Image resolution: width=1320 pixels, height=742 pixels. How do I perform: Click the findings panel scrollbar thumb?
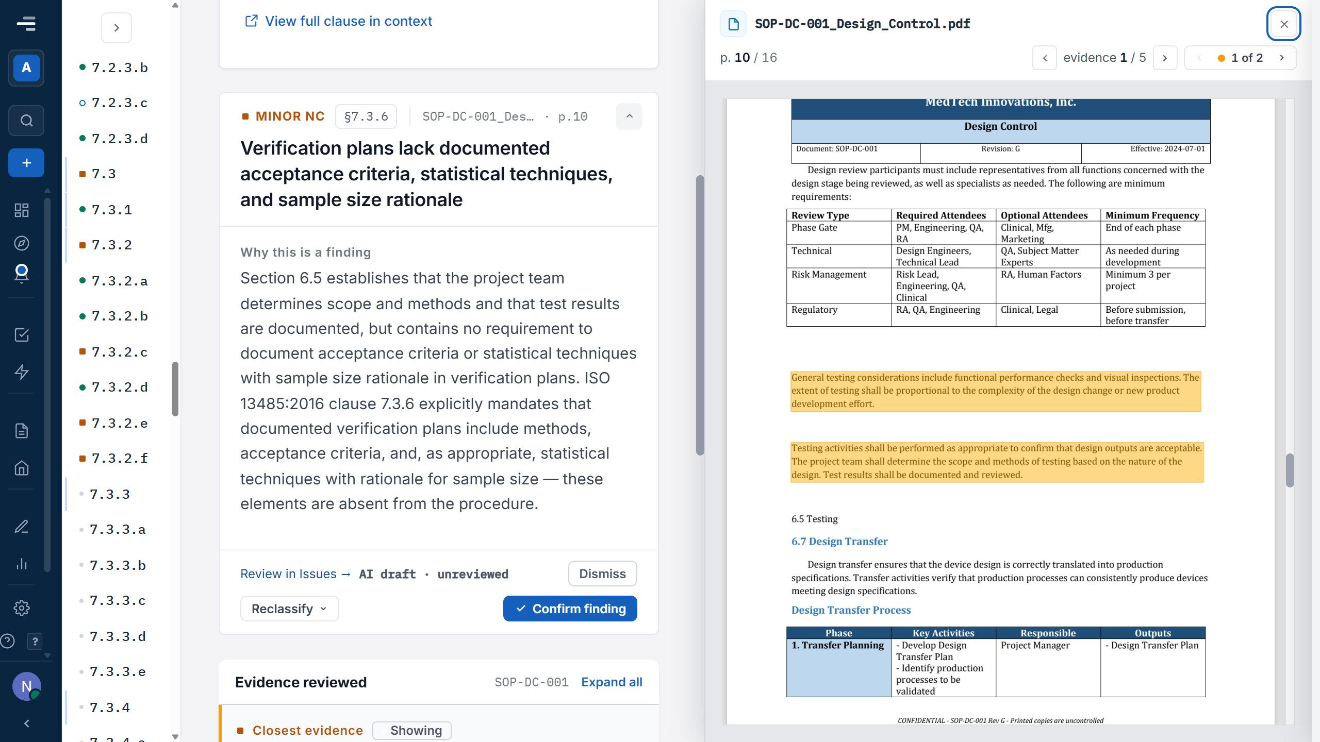click(700, 315)
